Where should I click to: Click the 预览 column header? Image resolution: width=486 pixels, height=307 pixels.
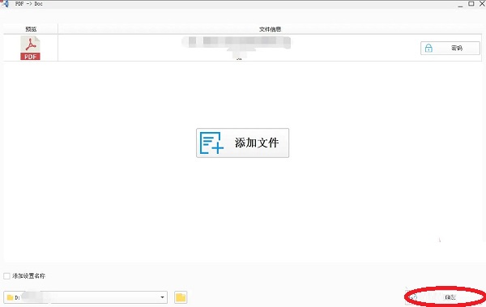31,29
